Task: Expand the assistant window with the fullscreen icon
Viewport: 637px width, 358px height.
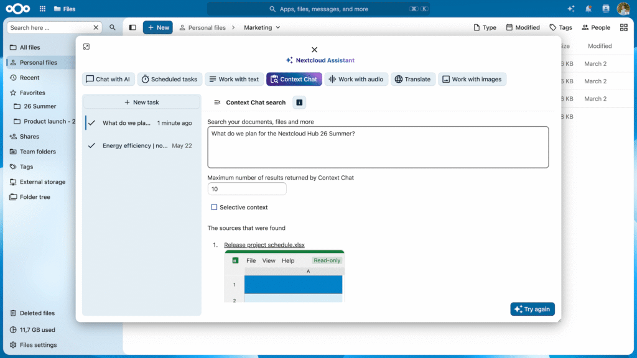Action: [x=86, y=47]
